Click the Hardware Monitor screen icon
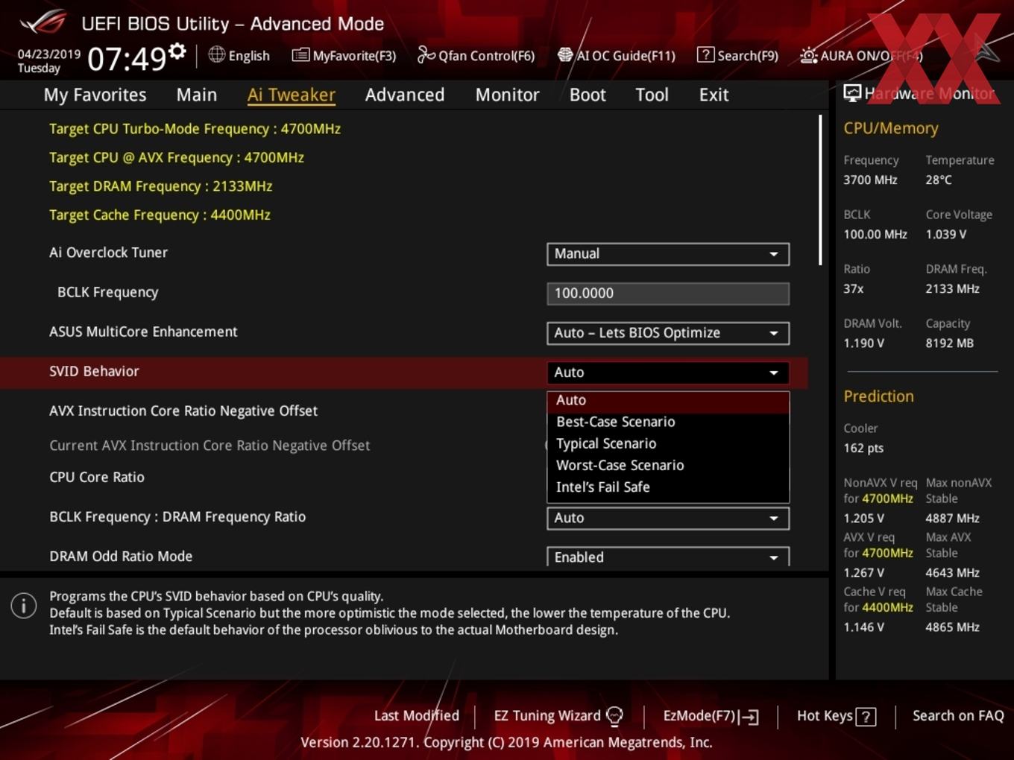Screen dimensions: 1014x760 point(852,93)
